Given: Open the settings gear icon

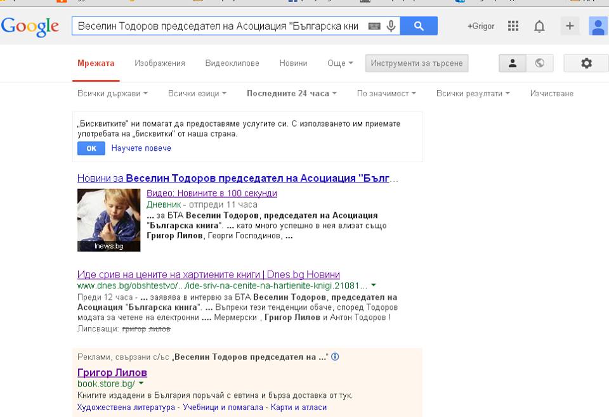Looking at the screenshot, I should point(586,63).
